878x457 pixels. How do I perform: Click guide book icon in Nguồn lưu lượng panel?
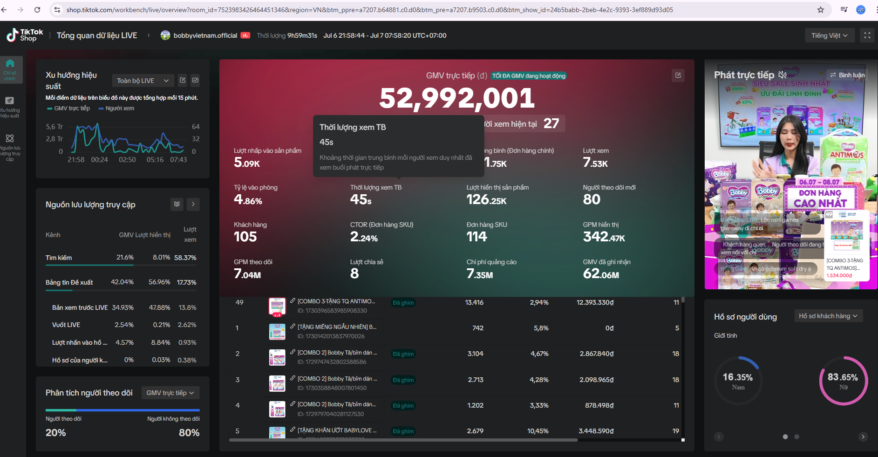[177, 204]
